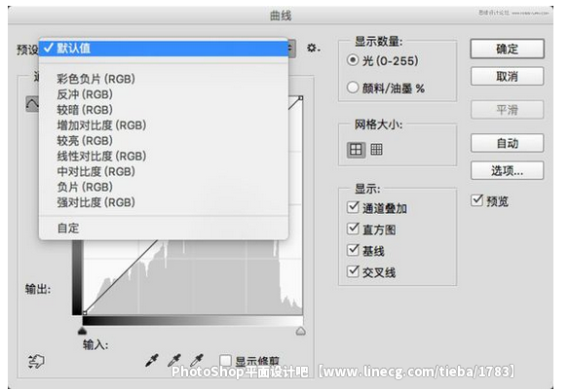Select 颜料/油墨 % radio option
The height and width of the screenshot is (390, 569).
[x=353, y=88]
